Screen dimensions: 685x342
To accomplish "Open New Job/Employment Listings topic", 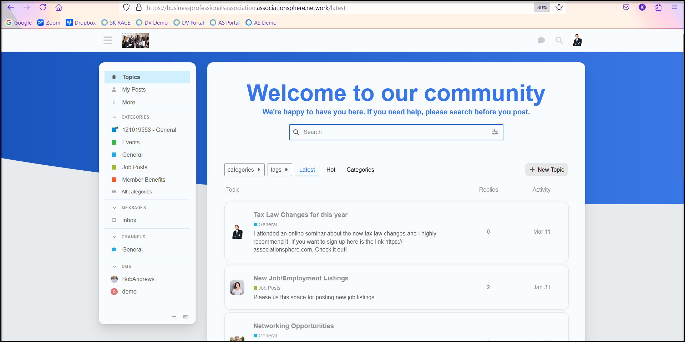I will 301,278.
